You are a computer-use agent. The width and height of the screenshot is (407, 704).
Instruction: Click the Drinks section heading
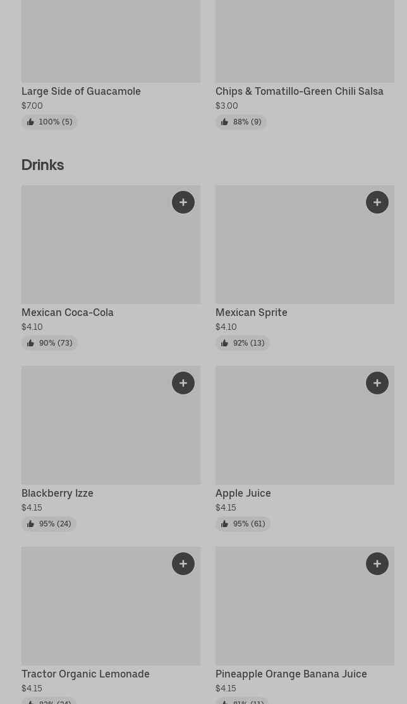[42, 165]
